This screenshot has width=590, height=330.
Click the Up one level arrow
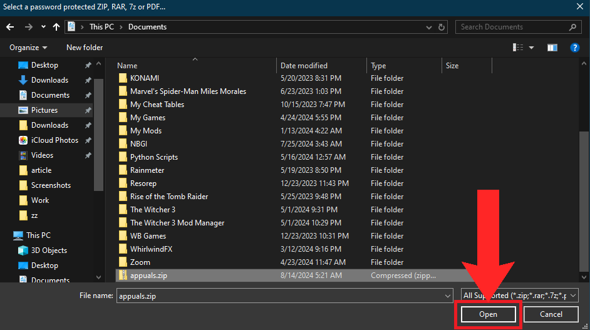click(x=56, y=27)
